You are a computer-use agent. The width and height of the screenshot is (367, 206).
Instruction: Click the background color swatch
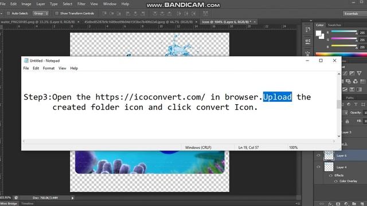click(x=322, y=37)
